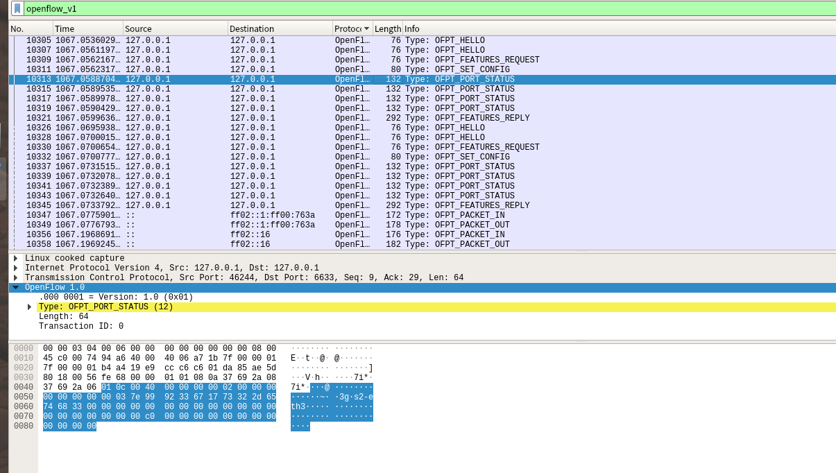This screenshot has width=836, height=473.
Task: Select packet 10330 OFPT_FEATURES_REQUEST row
Action: pyautogui.click(x=423, y=147)
